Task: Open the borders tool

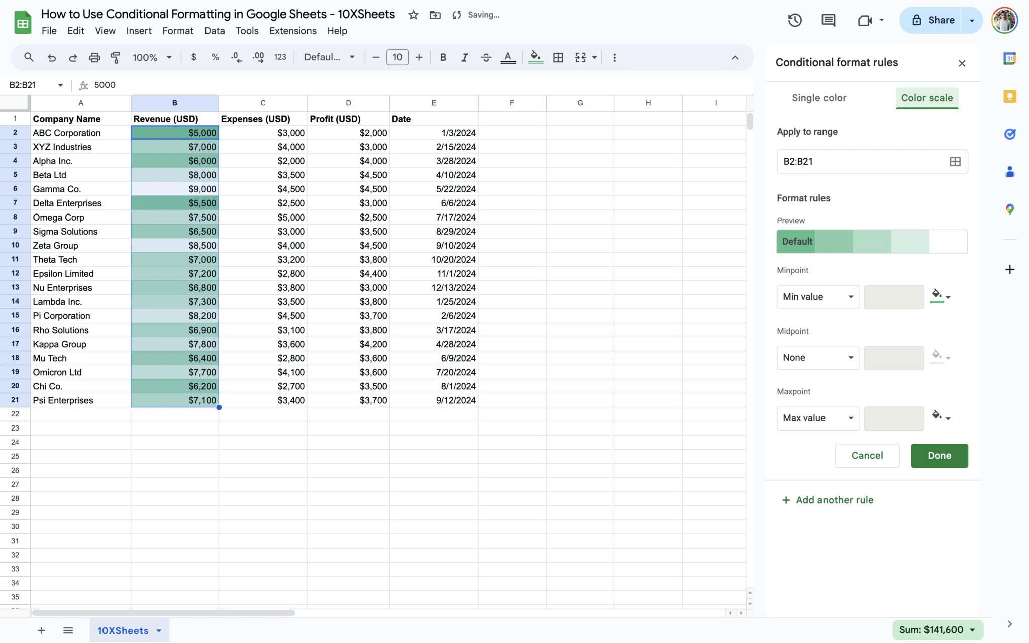Action: (x=558, y=57)
